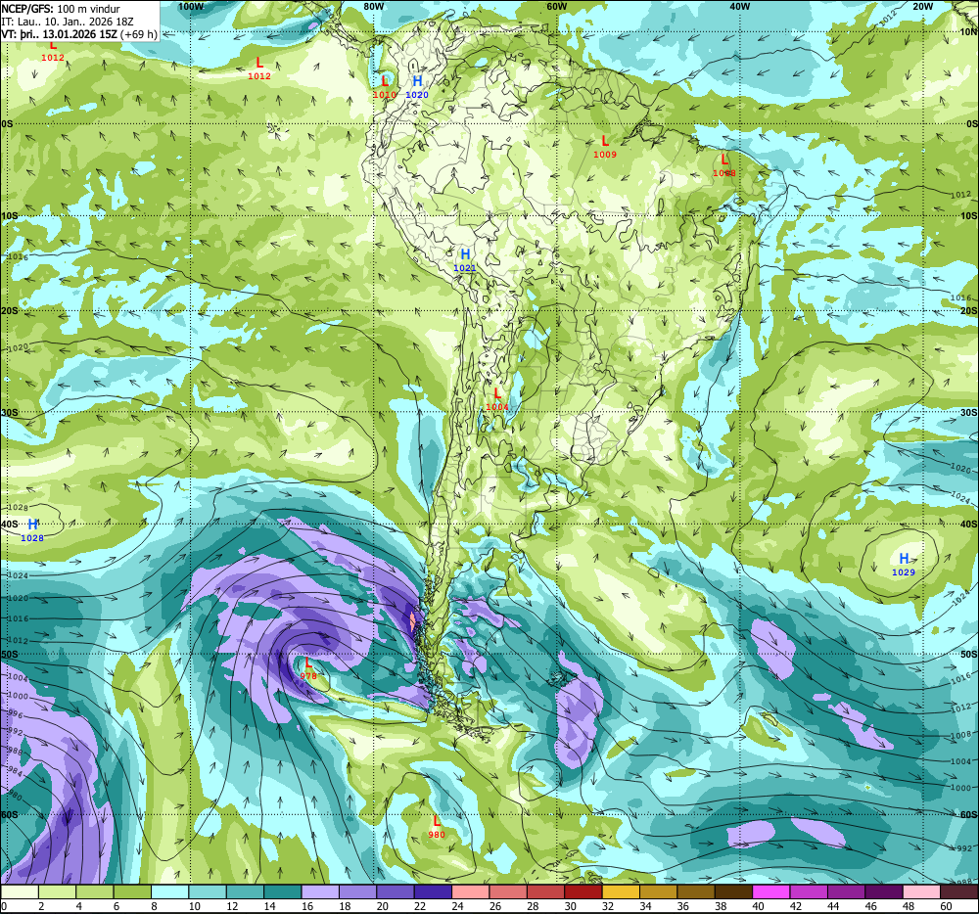Click the 'VT: þri.. 13.01.2026 15Z (+69 h)' line
Image resolution: width=979 pixels, height=914 pixels.
click(79, 34)
